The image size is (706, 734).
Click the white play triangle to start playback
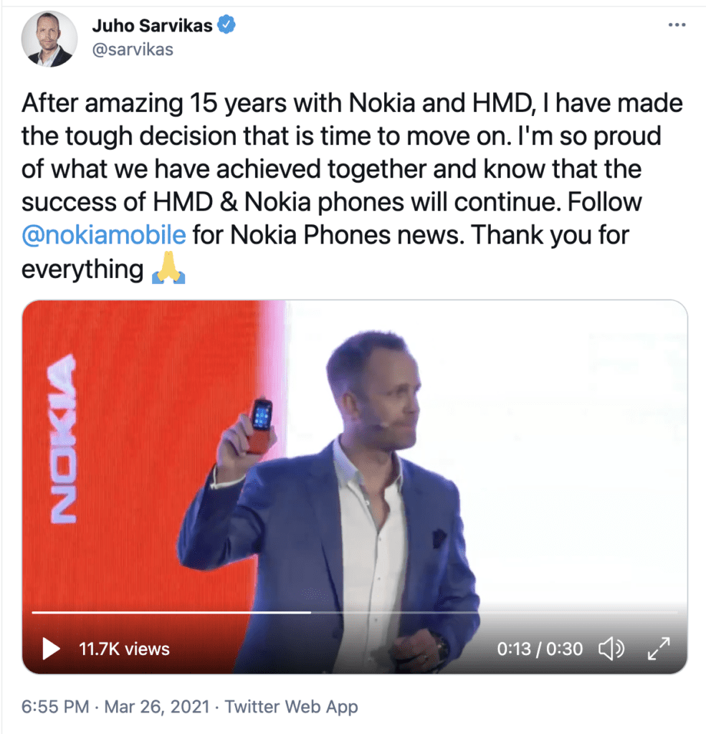(x=50, y=649)
